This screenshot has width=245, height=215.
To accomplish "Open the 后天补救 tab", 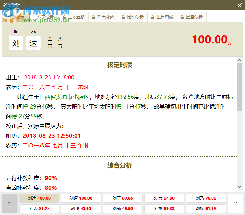I will [x=104, y=17].
